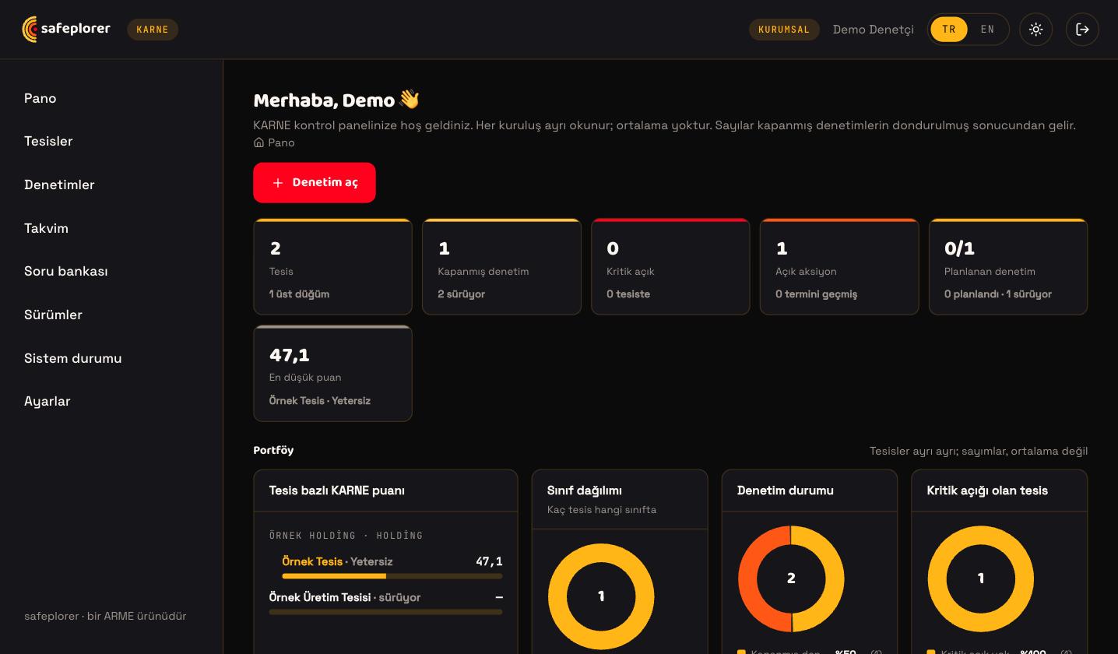This screenshot has height=654, width=1118.
Task: Click the ÖRNEK HOLDİNG · HOLDİNG group label
Action: pos(346,536)
